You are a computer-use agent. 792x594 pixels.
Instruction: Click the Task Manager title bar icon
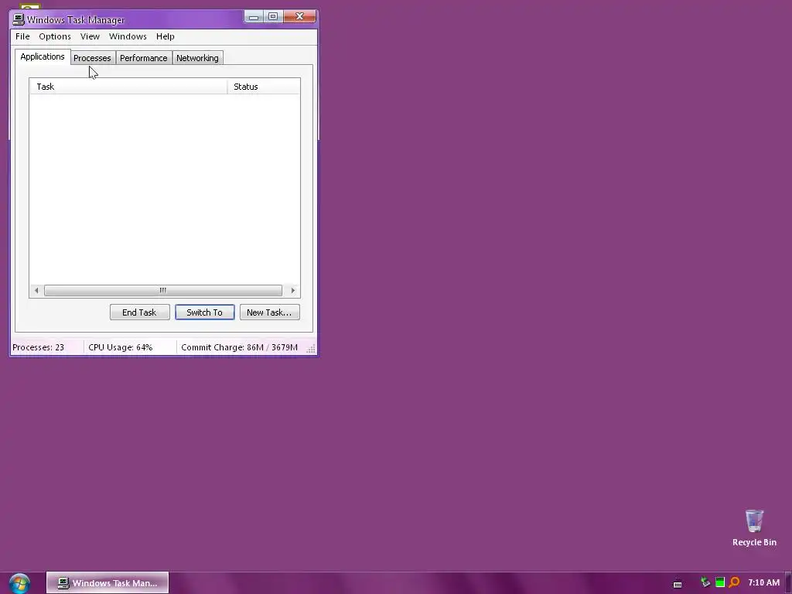[19, 19]
